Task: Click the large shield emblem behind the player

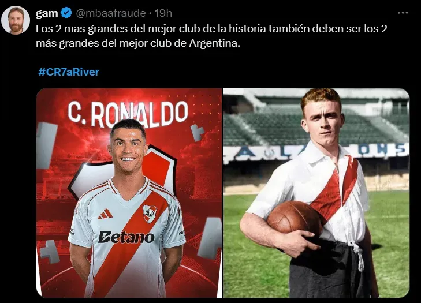Action: pyautogui.click(x=122, y=172)
